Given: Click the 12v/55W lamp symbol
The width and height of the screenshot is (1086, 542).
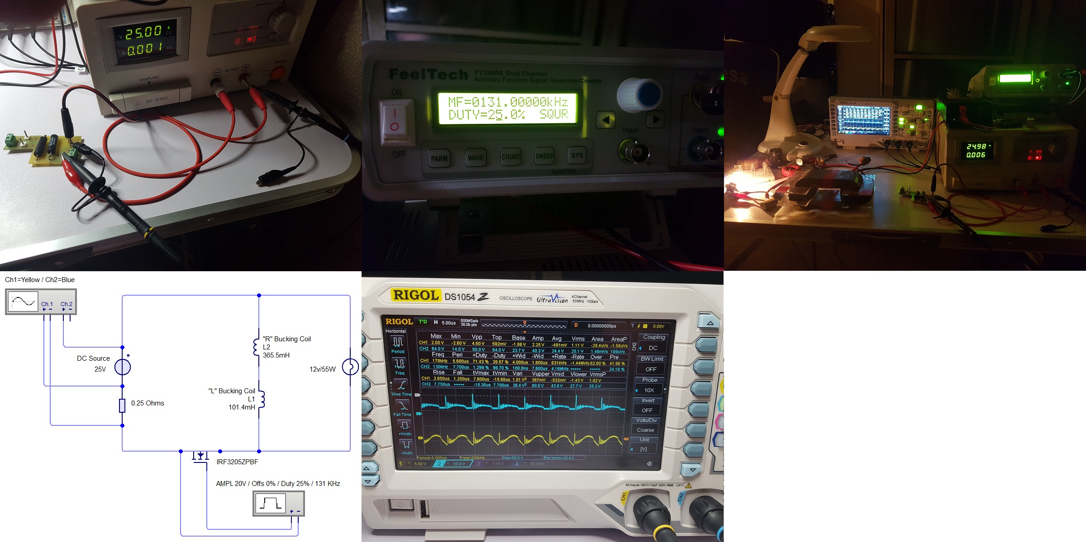Looking at the screenshot, I should click(x=350, y=367).
